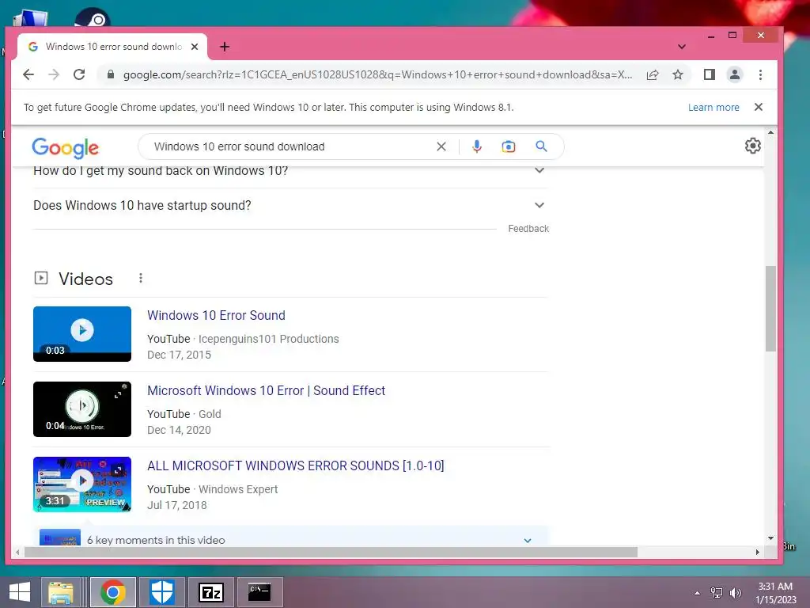Click the scrollbar down arrow
The height and width of the screenshot is (608, 810).
point(770,538)
